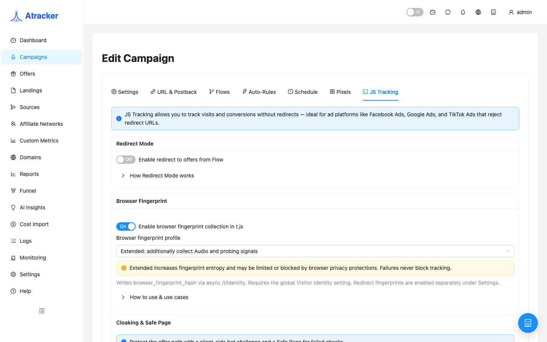Click the Browser fingerprint profile label
The image size is (547, 342).
[x=148, y=238]
